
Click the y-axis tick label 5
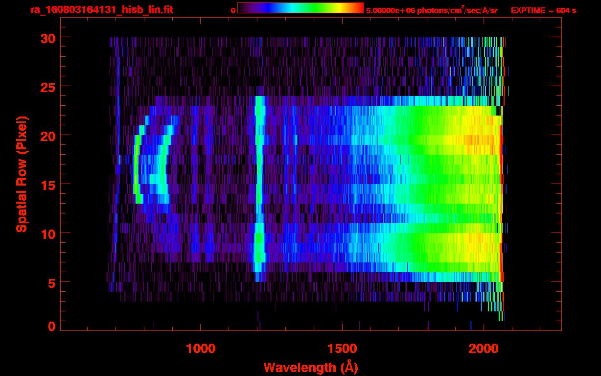pyautogui.click(x=53, y=282)
